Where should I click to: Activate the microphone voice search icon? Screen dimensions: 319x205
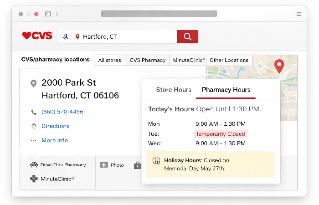tap(66, 36)
